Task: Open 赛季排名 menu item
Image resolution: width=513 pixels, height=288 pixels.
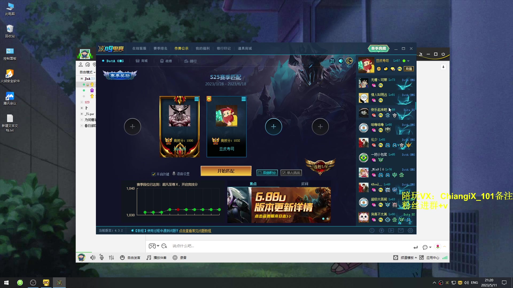Action: pos(160,49)
